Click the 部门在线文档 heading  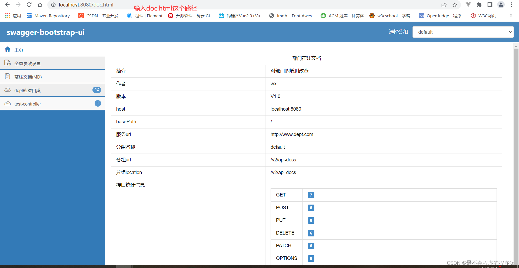pyautogui.click(x=307, y=58)
